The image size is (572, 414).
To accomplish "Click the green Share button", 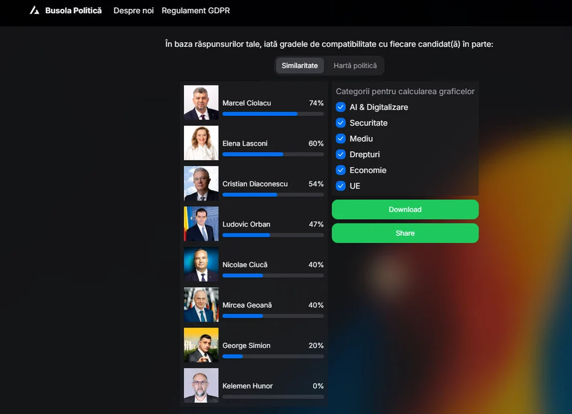I will (405, 233).
